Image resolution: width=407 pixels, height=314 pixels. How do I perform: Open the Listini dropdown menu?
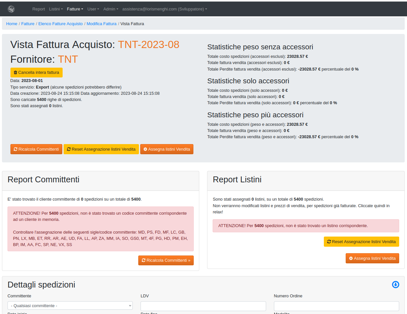56,9
